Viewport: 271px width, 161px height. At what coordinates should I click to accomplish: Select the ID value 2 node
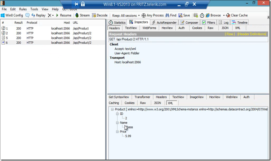[x=126, y=118]
